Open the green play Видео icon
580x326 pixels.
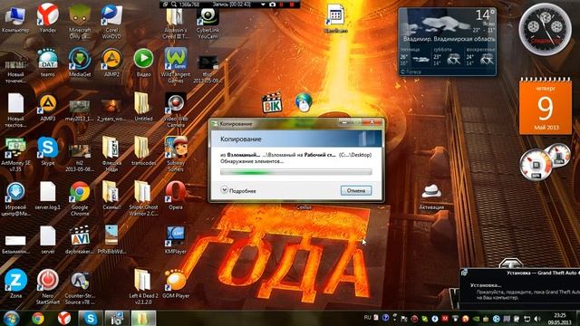143,59
